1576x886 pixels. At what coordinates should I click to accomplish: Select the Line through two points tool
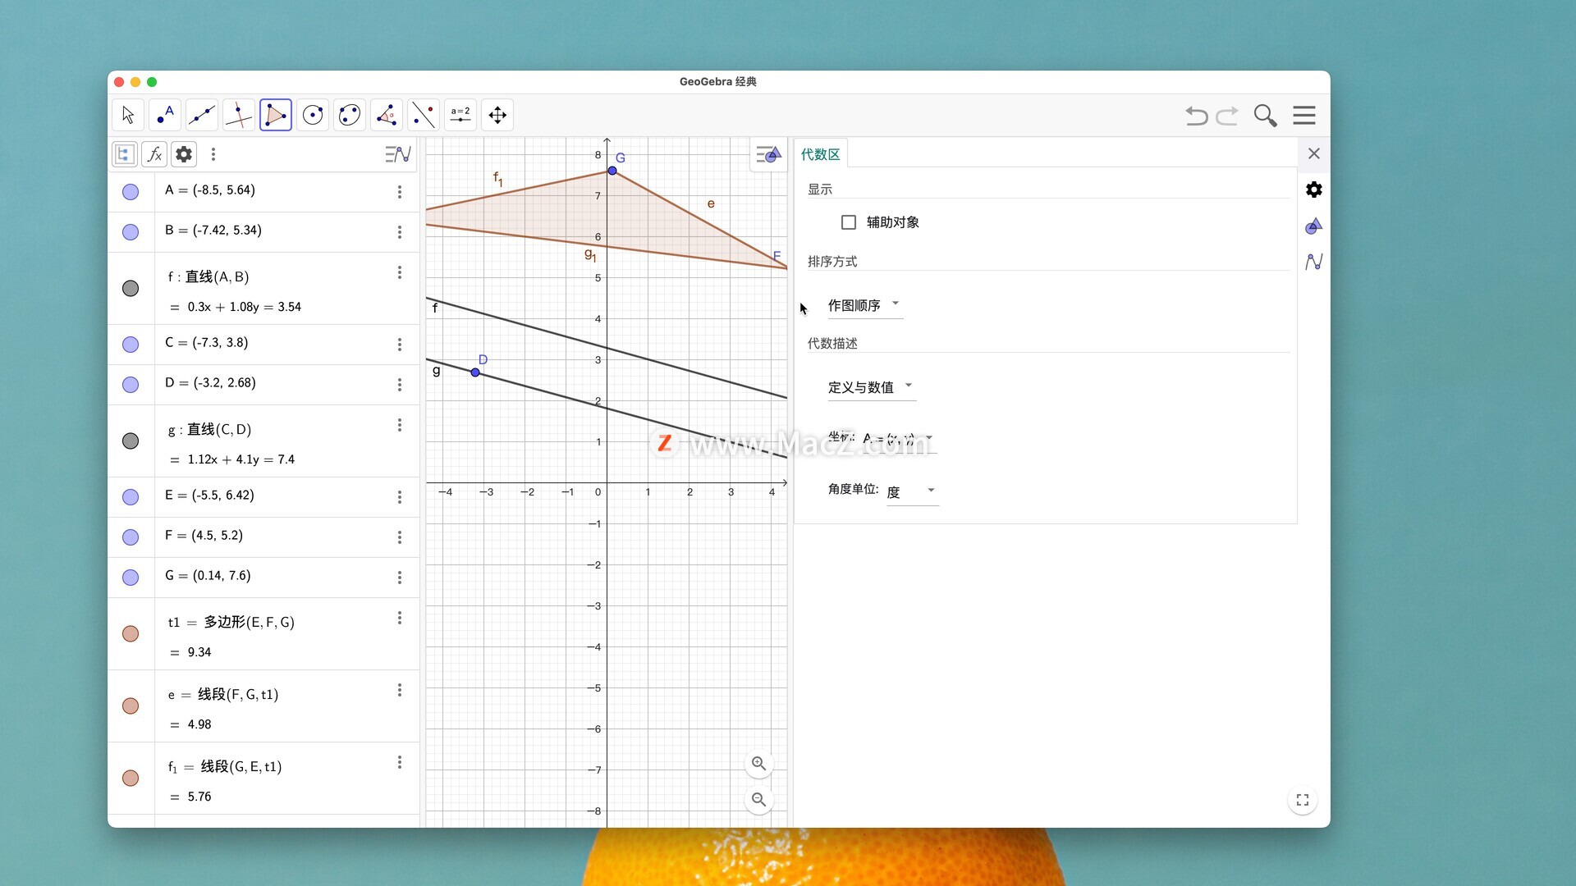pyautogui.click(x=202, y=115)
